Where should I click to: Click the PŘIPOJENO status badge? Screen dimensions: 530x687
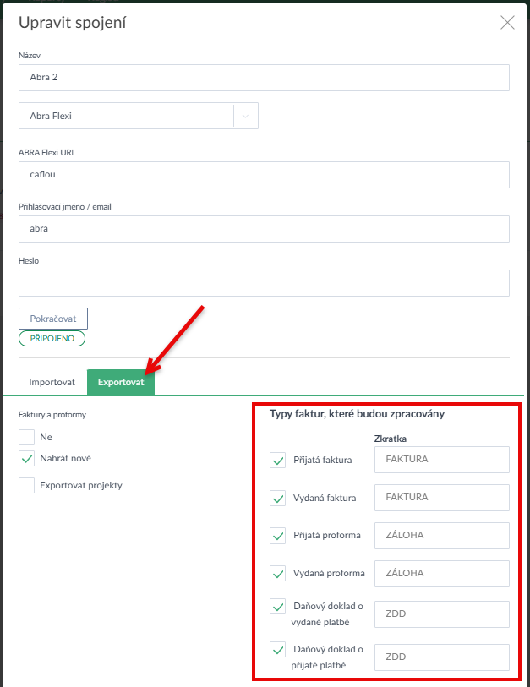pyautogui.click(x=52, y=338)
